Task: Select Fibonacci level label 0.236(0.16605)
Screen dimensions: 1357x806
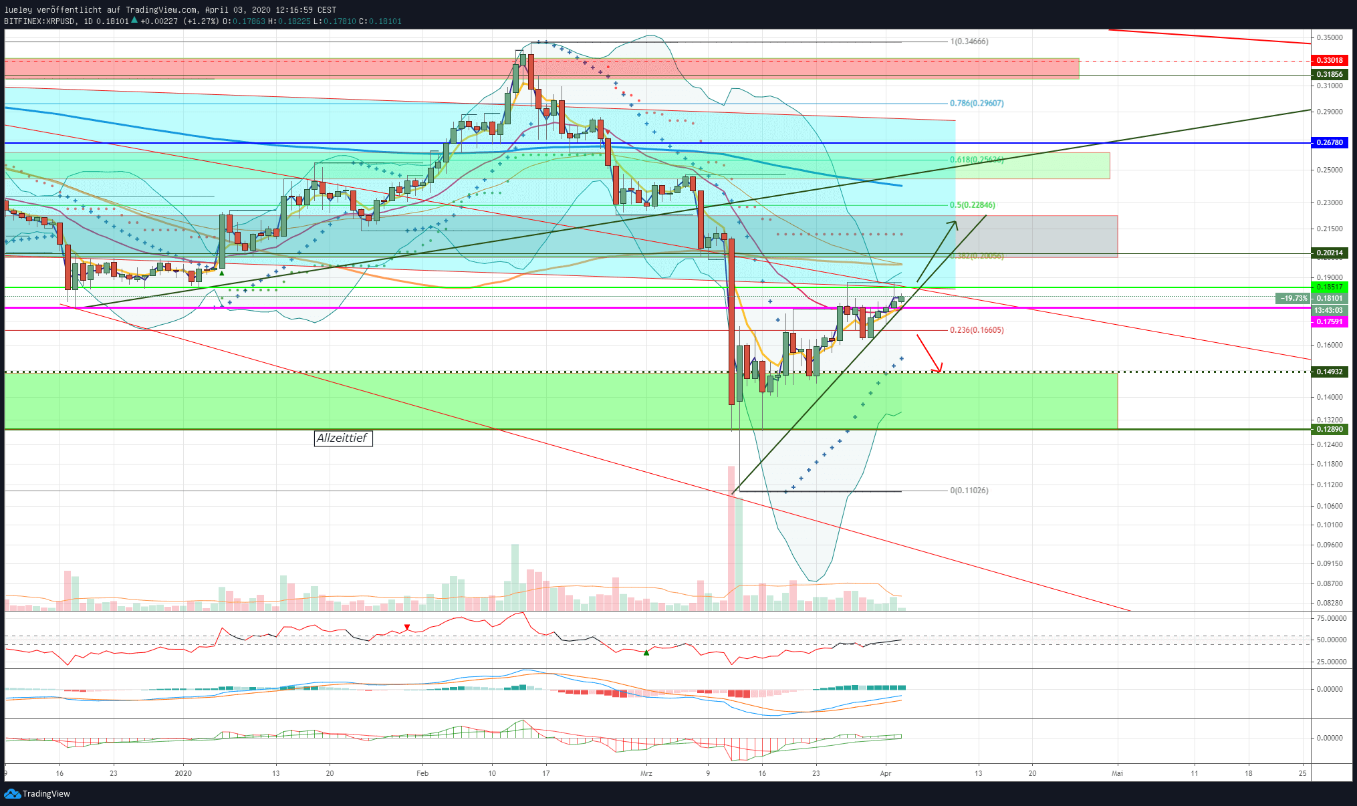Action: click(x=977, y=330)
